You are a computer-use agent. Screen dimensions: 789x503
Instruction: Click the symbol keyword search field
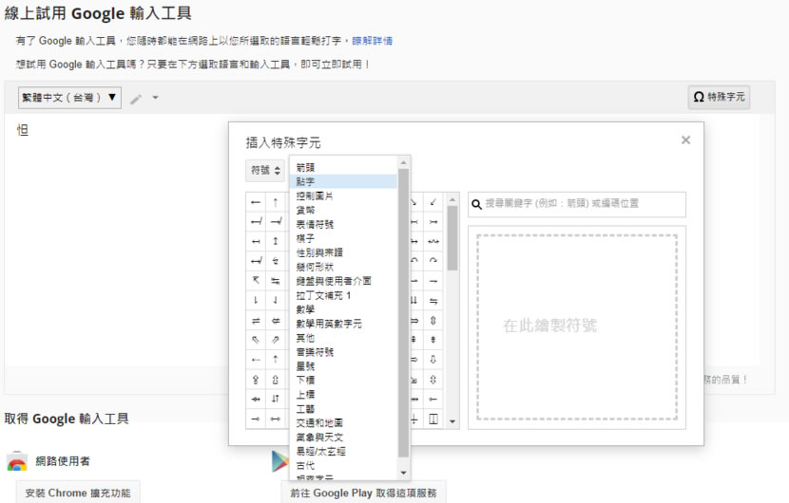click(577, 204)
